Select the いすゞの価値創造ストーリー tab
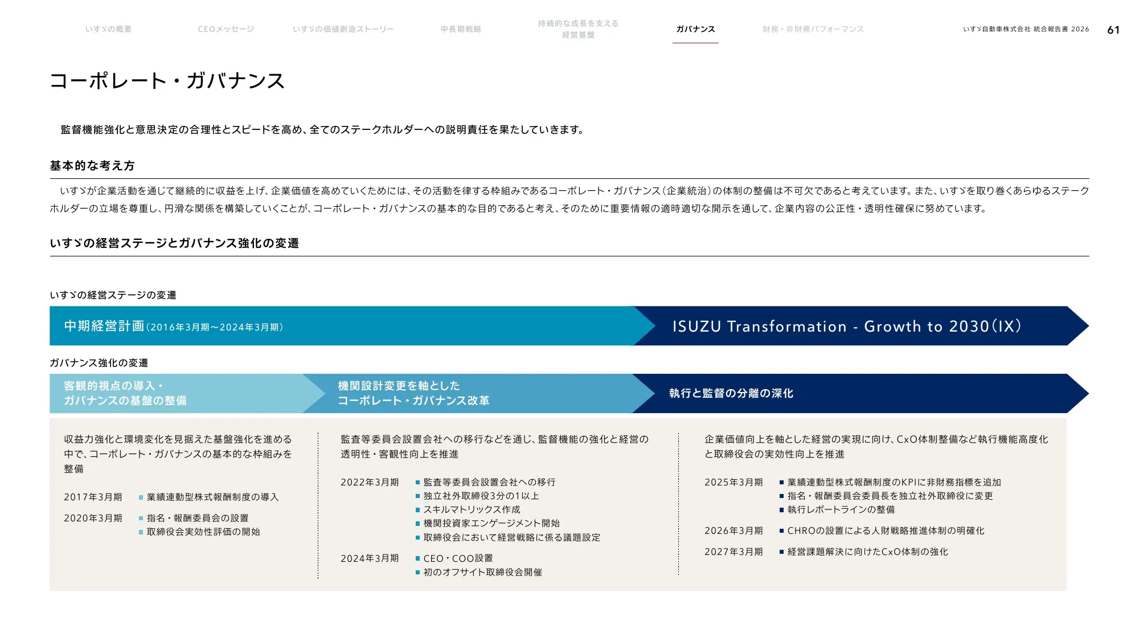Screen dimensions: 1139x641 [343, 29]
